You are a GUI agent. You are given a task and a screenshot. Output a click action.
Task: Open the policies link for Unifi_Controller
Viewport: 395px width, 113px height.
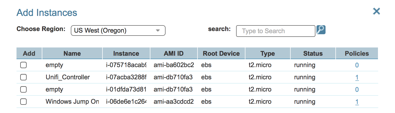coord(357,77)
